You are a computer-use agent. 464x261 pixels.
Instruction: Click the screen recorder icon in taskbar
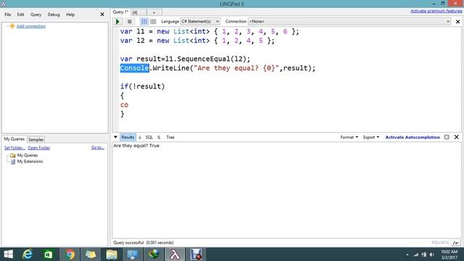coord(196,254)
